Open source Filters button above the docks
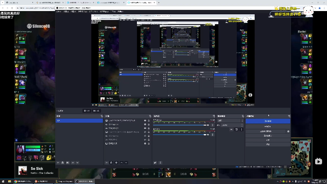The image size is (327, 184). click(96, 111)
